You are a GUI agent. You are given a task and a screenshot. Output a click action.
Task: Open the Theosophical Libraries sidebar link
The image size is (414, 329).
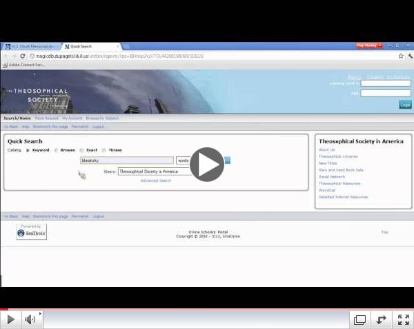[x=338, y=156]
